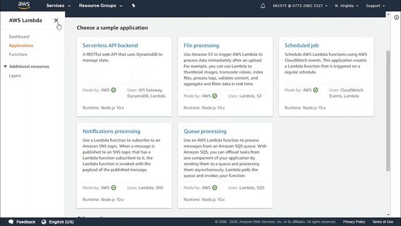Screen dimensions: 401x226
Task: Open the Services menu
Action: point(58,6)
